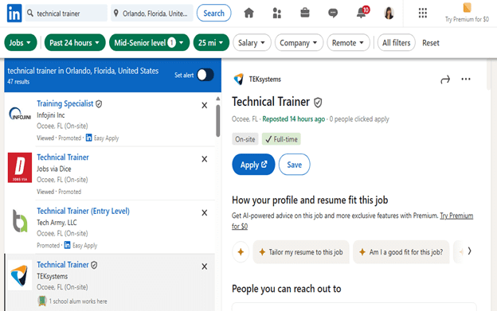Open the Company filter dropdown
This screenshot has width=497, height=311.
pos(299,42)
